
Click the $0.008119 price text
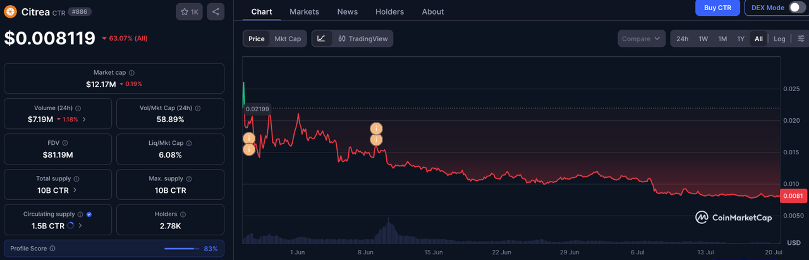50,39
